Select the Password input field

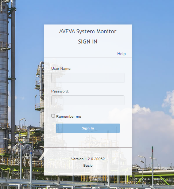tap(88, 100)
